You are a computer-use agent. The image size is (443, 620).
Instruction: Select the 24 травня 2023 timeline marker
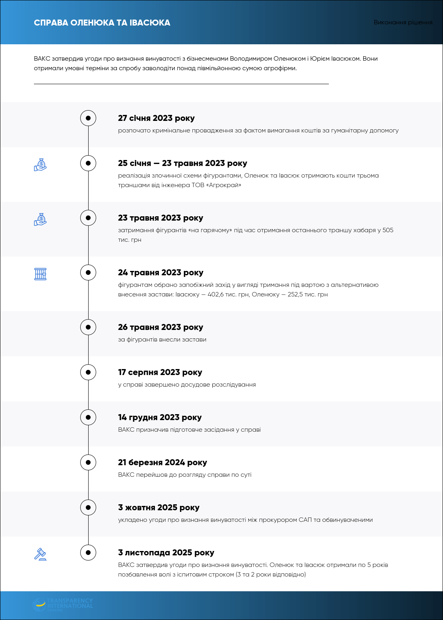click(x=88, y=272)
